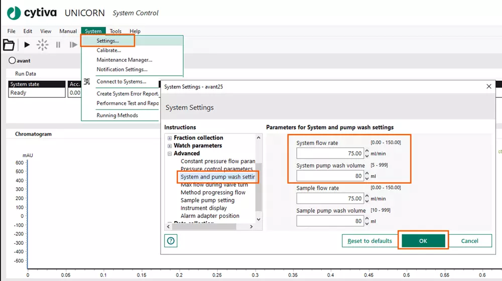The width and height of the screenshot is (502, 281).
Task: Click instructions horizontal scroll right arrow
Action: click(252, 227)
